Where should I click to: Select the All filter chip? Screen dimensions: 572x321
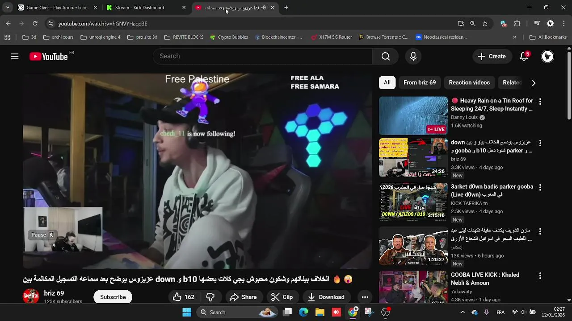(x=387, y=82)
